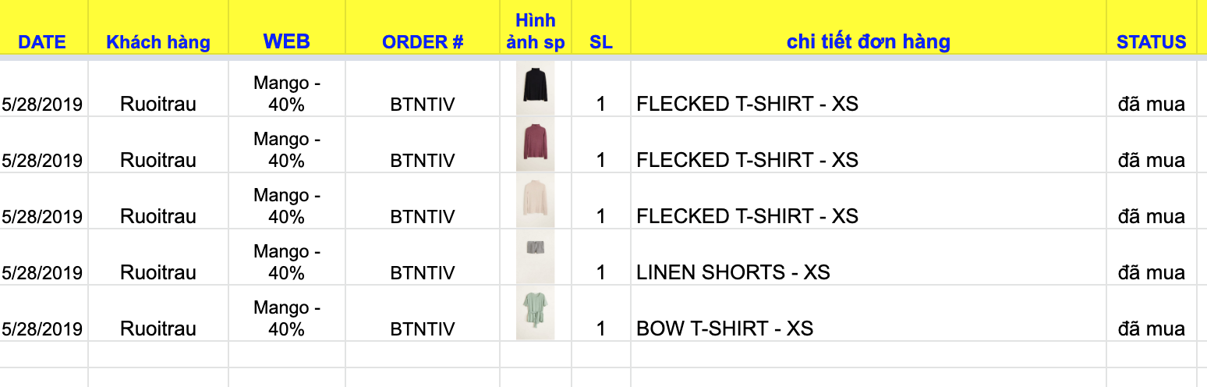Click the green bow t-shirt thumbnail

point(535,312)
